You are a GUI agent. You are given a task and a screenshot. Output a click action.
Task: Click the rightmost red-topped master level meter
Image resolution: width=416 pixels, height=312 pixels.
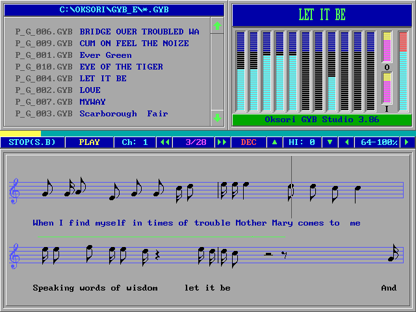(403, 71)
